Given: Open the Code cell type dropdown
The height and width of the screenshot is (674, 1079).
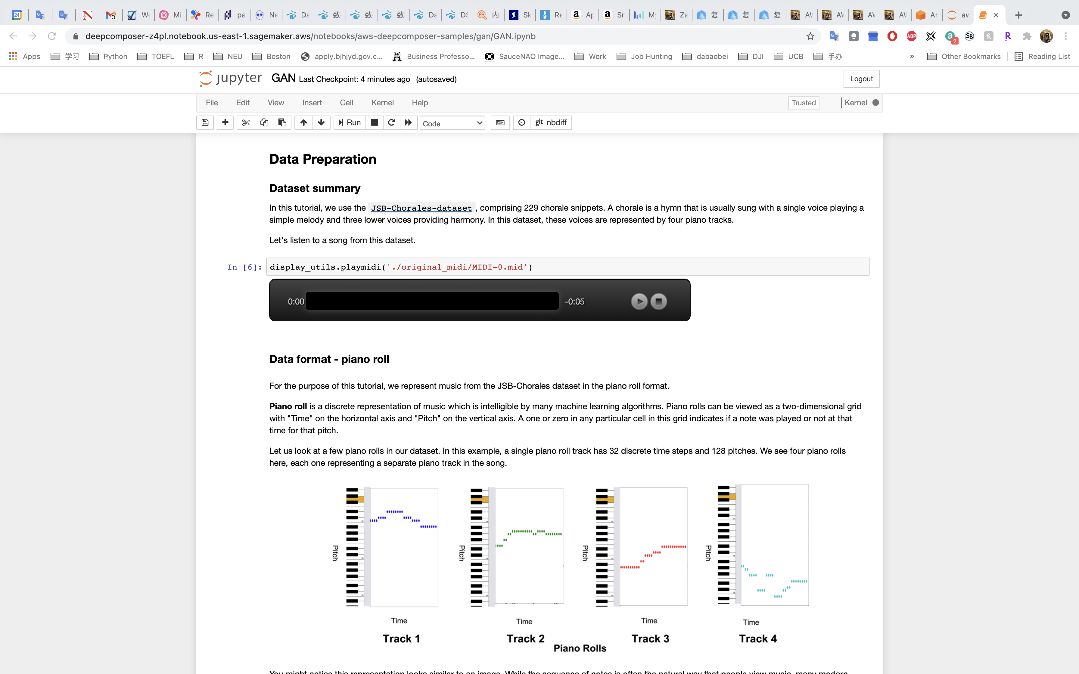Looking at the screenshot, I should (452, 123).
